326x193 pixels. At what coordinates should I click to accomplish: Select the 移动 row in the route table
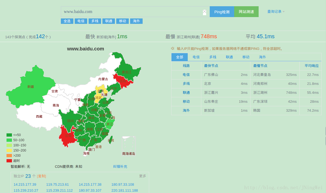coord(246,102)
